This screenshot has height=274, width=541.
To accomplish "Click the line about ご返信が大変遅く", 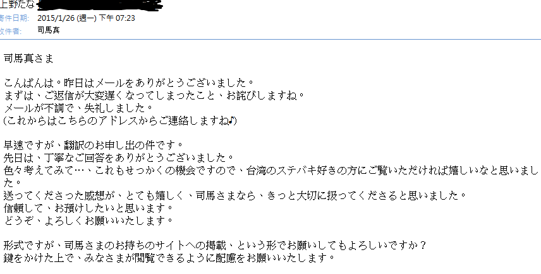I will [154, 96].
